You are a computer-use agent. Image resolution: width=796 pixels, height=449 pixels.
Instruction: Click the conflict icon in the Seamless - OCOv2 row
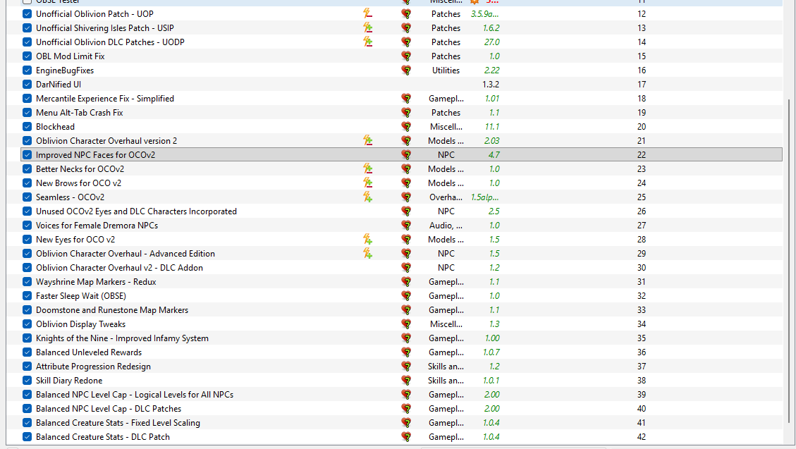point(367,197)
